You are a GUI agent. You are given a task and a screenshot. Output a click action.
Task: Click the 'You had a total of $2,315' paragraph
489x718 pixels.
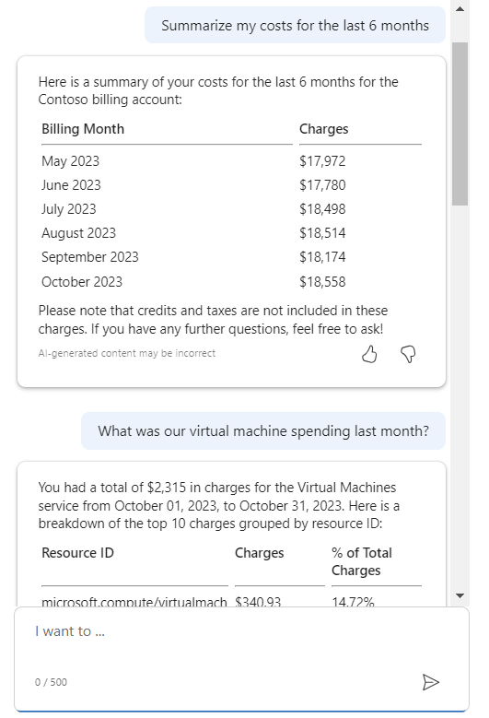[219, 505]
